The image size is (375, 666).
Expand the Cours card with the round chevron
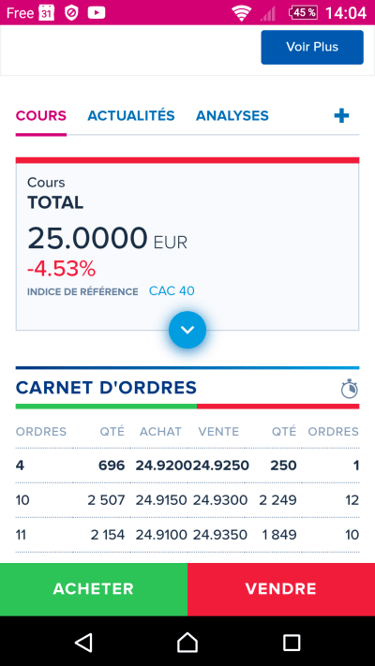click(x=187, y=330)
